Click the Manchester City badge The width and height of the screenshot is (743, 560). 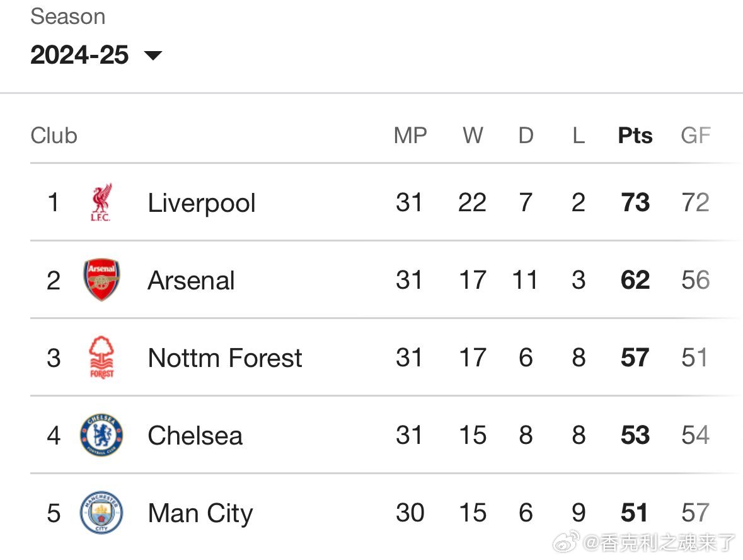coord(101,513)
